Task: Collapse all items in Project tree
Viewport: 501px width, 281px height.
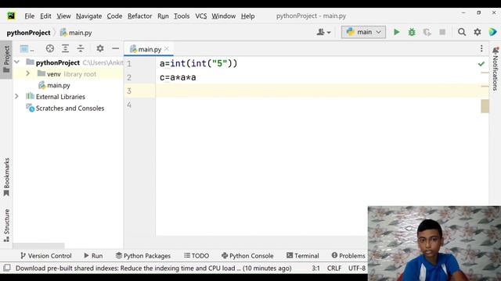Action: point(81,48)
